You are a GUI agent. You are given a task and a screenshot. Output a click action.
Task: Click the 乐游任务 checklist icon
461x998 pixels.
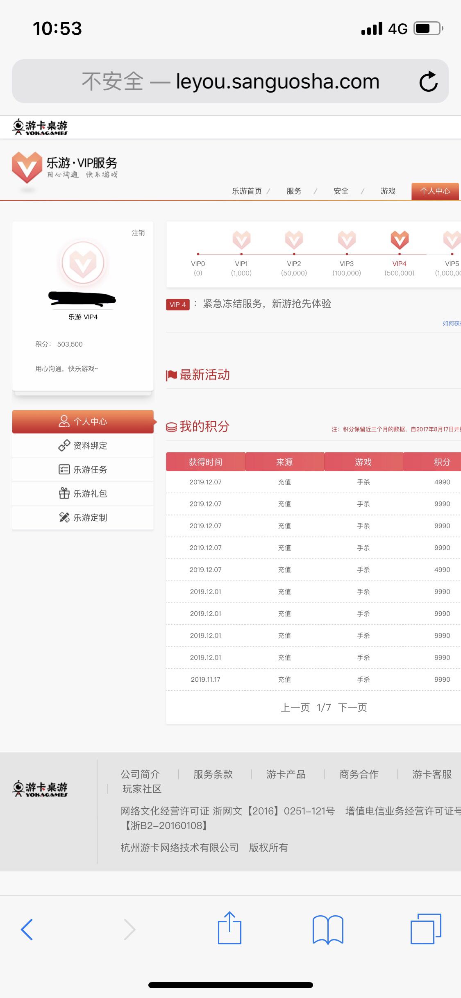pyautogui.click(x=64, y=470)
